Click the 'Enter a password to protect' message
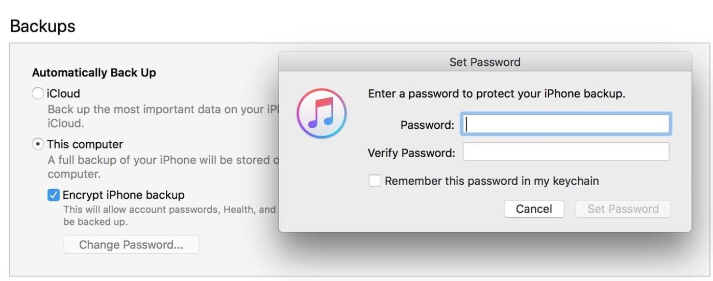 point(497,94)
